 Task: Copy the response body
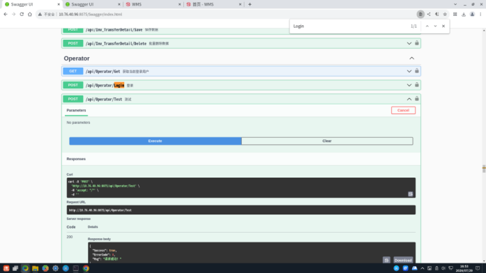[x=386, y=260]
